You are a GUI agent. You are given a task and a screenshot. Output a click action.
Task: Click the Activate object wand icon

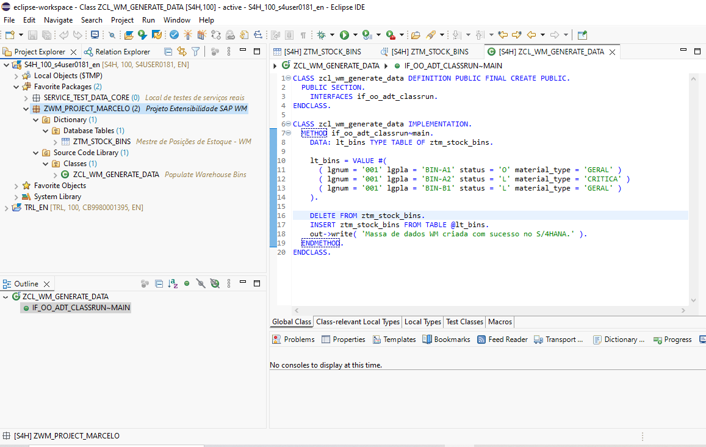[187, 35]
